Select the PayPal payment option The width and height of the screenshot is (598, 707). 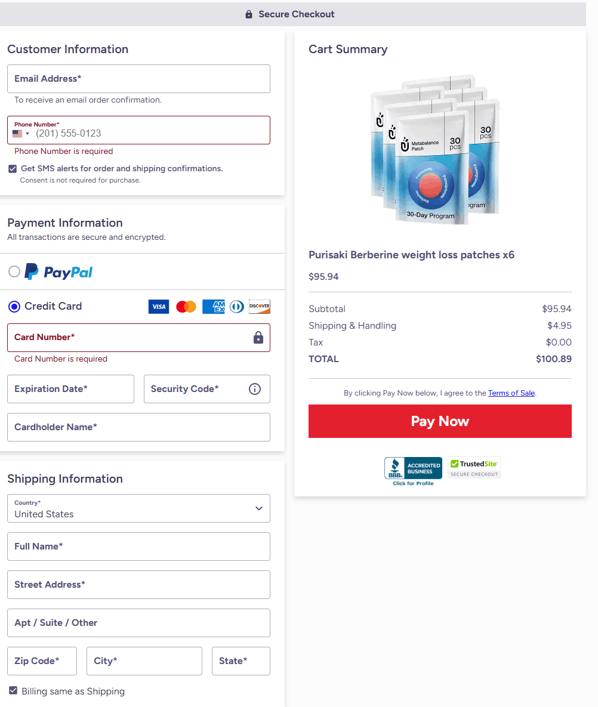tap(14, 271)
